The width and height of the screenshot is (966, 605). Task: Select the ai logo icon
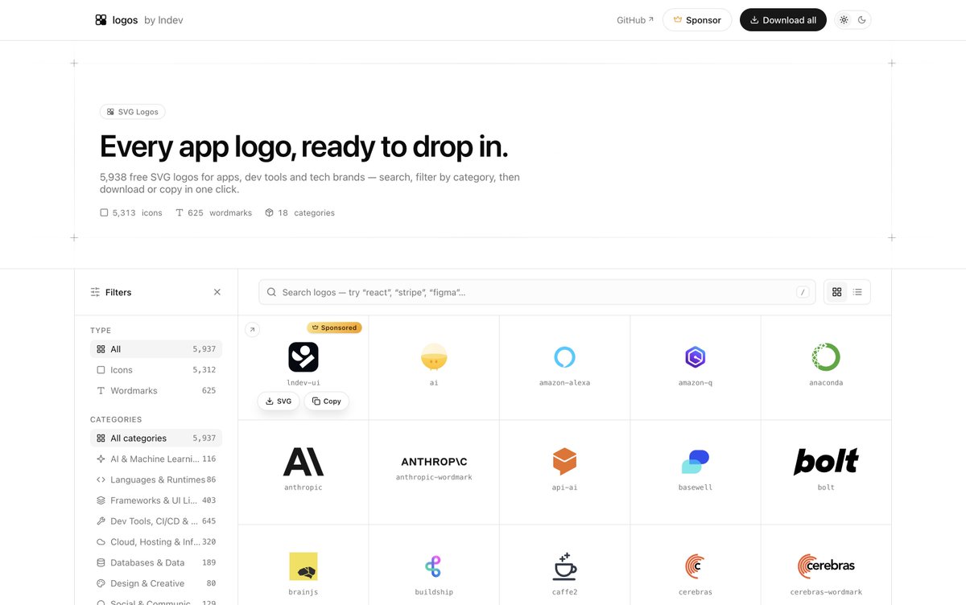[x=434, y=356]
